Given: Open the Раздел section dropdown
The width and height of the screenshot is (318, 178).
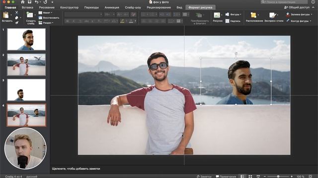Looking at the screenshot, I should (x=46, y=23).
